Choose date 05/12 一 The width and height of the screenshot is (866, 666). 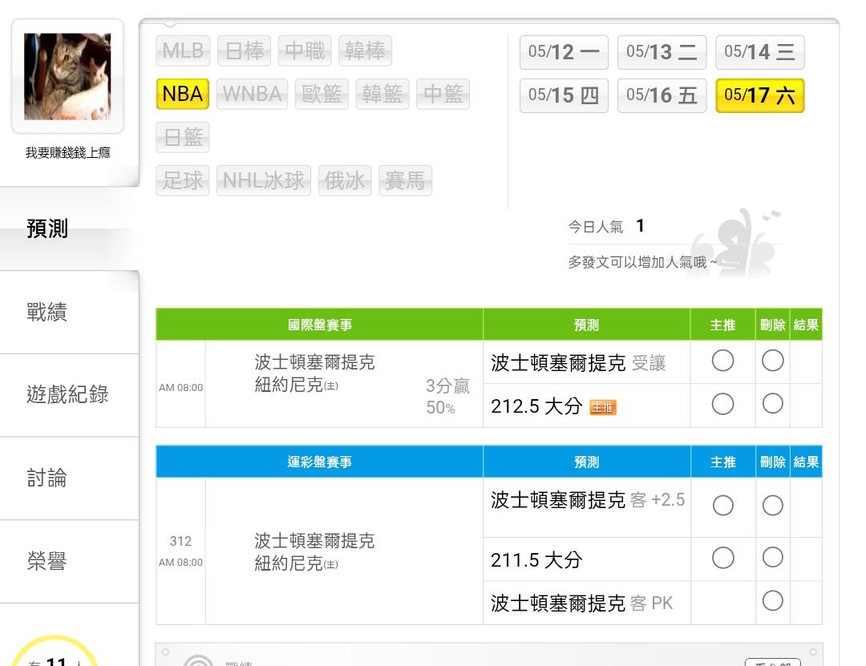tap(564, 52)
